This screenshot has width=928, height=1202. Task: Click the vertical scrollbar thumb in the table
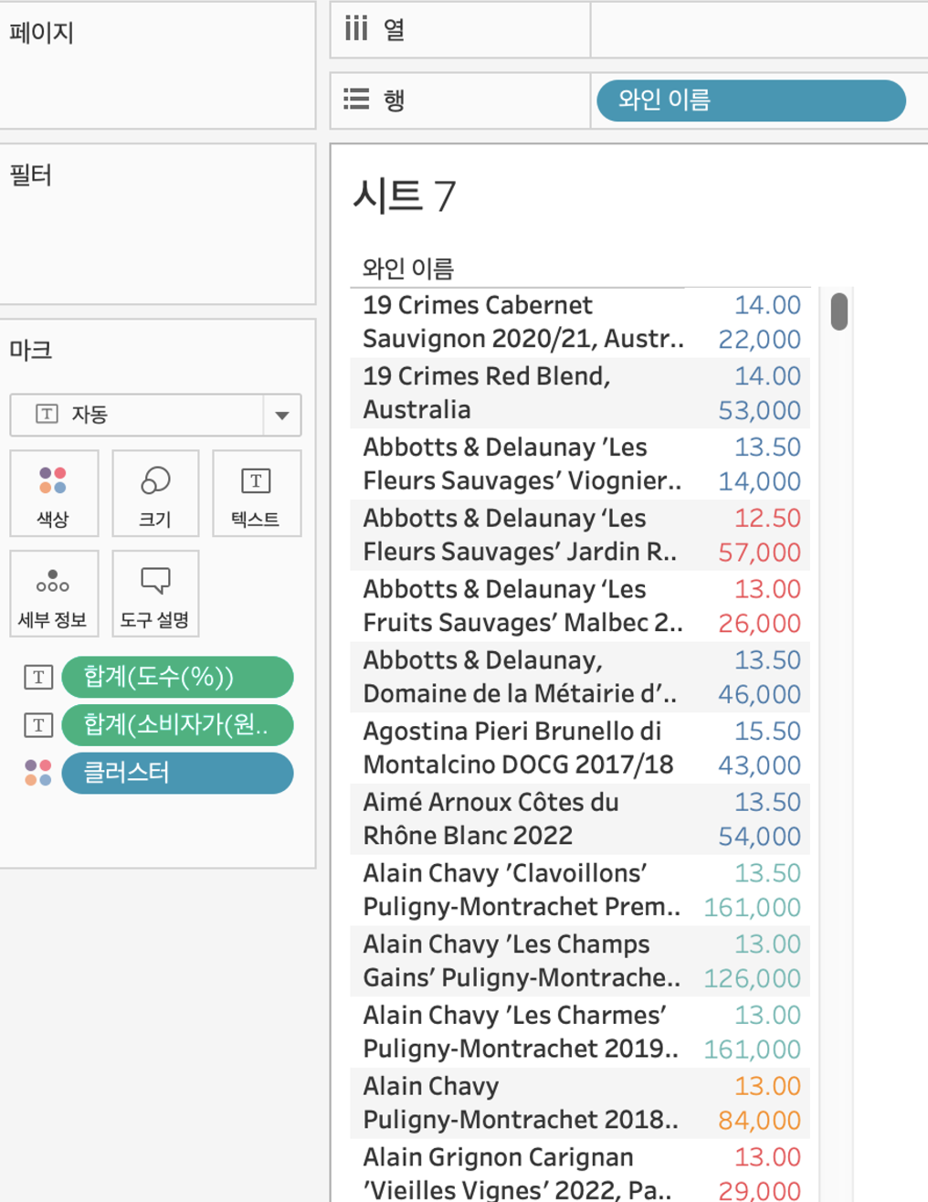coord(839,311)
